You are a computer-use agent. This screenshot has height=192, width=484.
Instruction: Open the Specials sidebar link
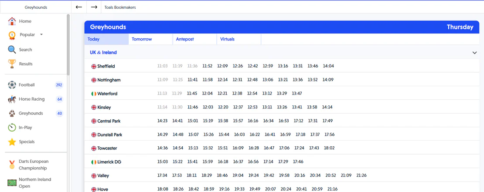coord(27,142)
